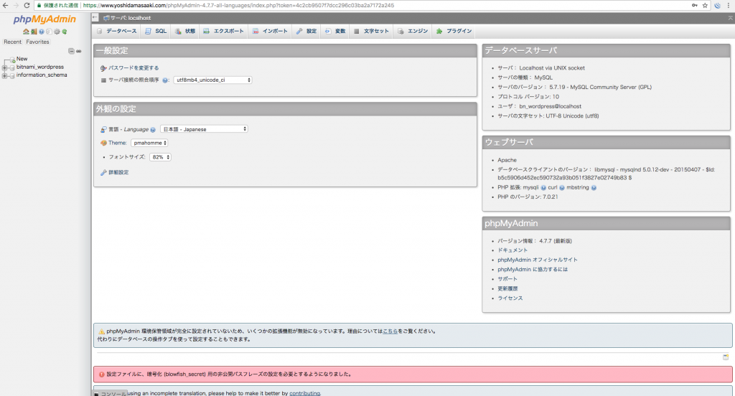This screenshot has width=735, height=396.
Task: Click the link chain icon in sidebar
Action: point(78,51)
